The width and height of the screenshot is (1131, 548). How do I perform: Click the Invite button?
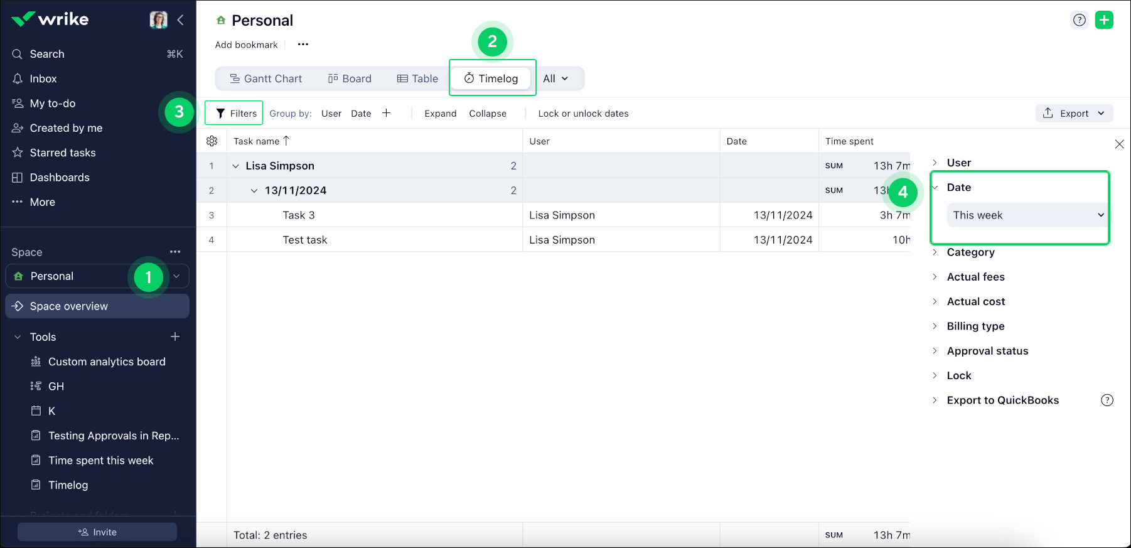[x=97, y=532]
